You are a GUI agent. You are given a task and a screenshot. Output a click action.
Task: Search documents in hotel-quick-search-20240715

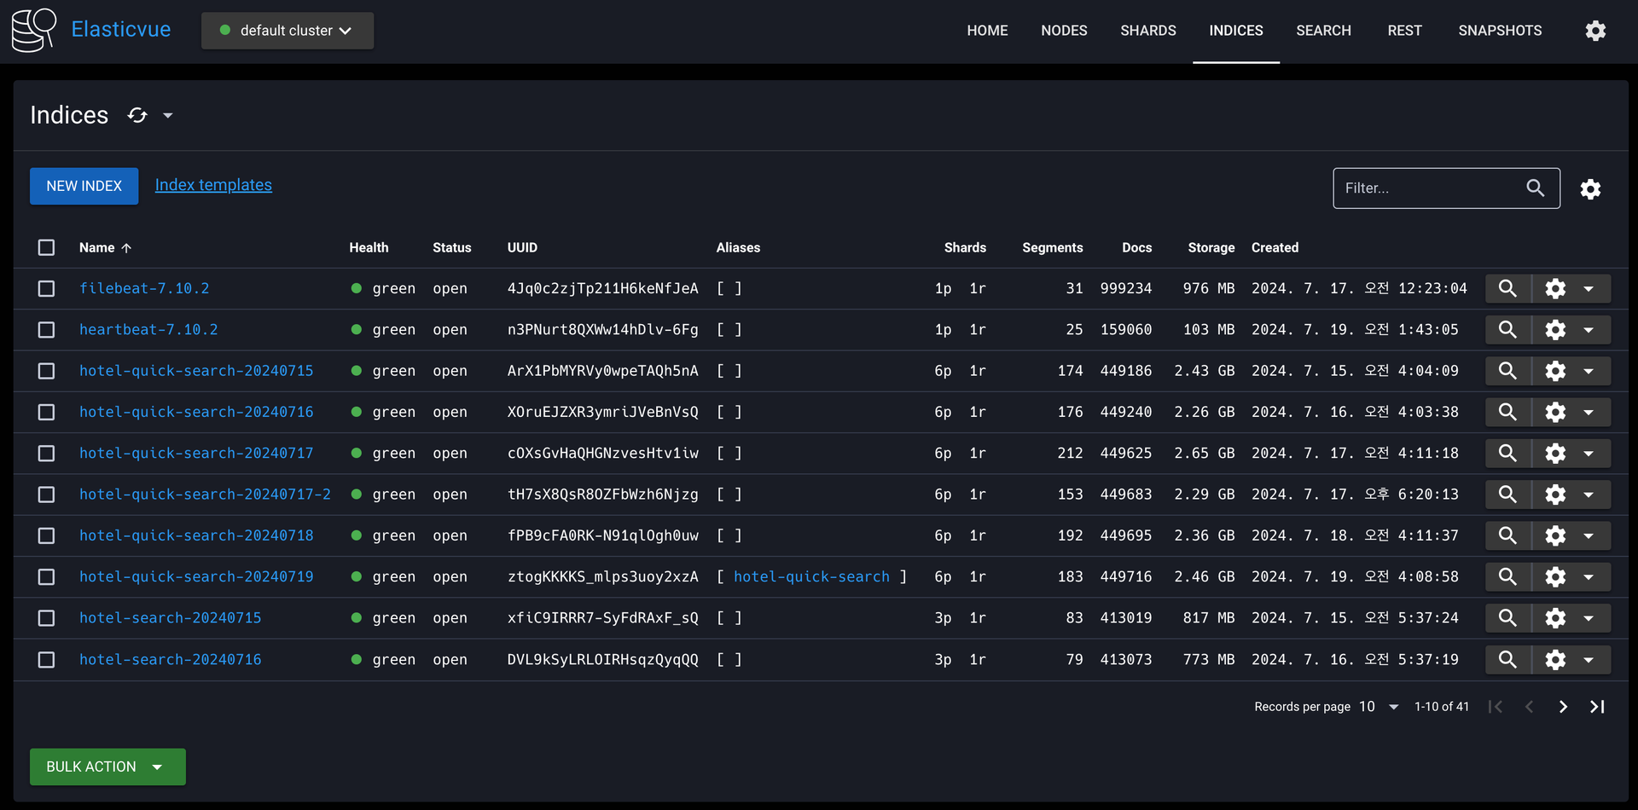1507,371
